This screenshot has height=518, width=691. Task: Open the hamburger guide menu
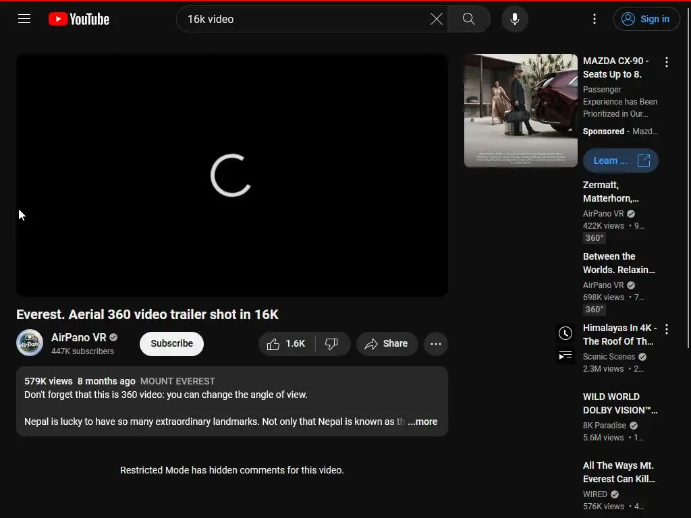point(24,19)
